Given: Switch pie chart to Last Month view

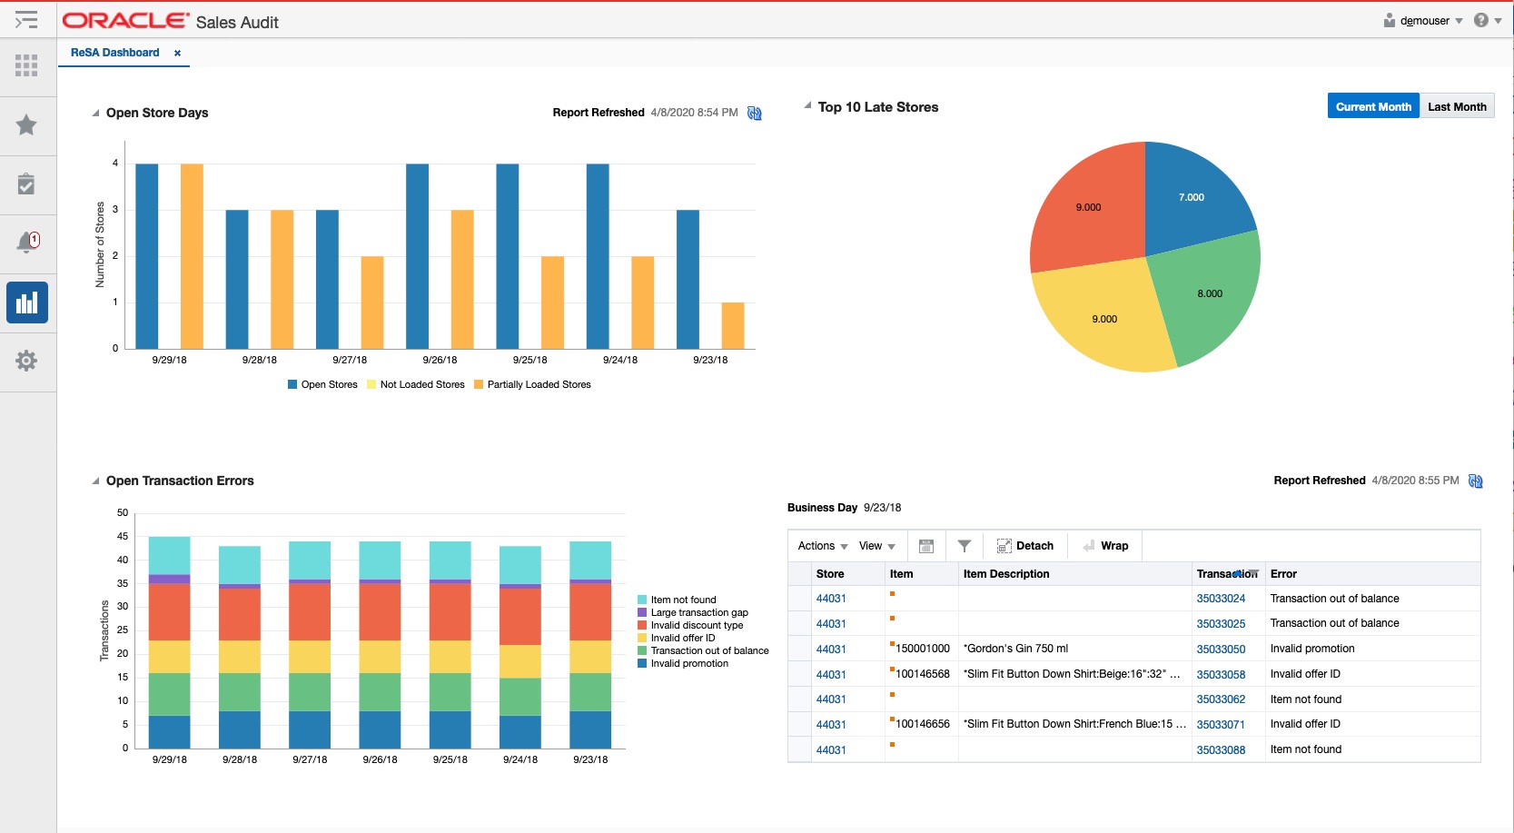Looking at the screenshot, I should (1457, 106).
